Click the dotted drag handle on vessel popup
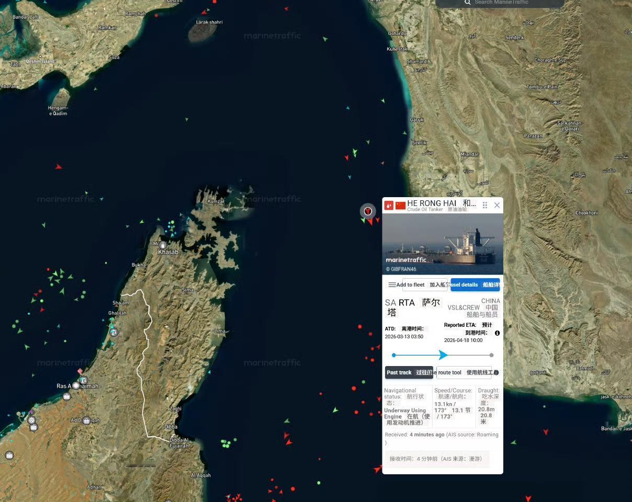The image size is (632, 502). [x=485, y=206]
